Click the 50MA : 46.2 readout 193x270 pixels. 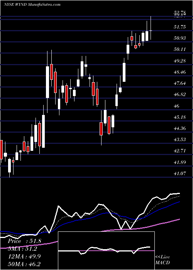coord(24,264)
